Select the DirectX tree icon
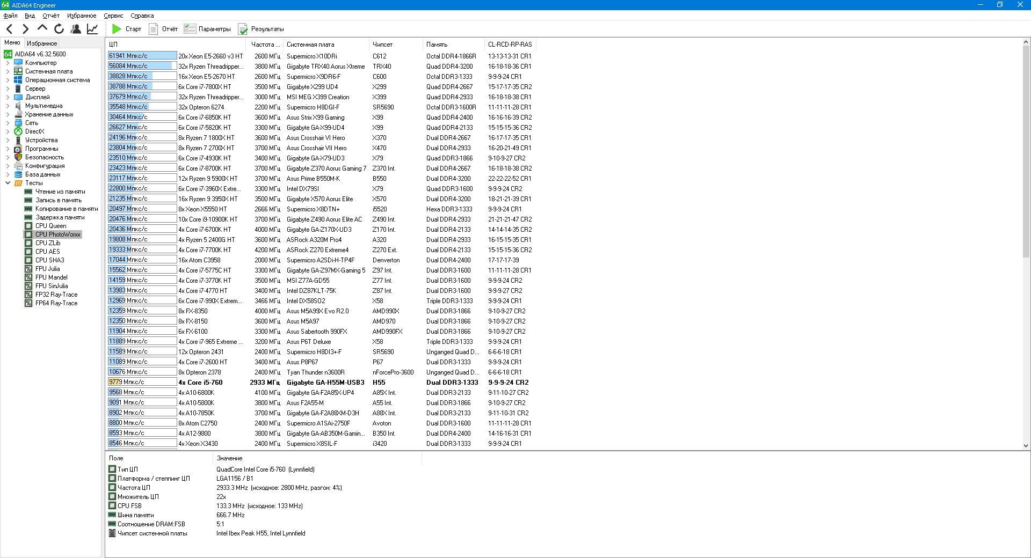Viewport: 1031px width, 558px height. click(x=18, y=131)
